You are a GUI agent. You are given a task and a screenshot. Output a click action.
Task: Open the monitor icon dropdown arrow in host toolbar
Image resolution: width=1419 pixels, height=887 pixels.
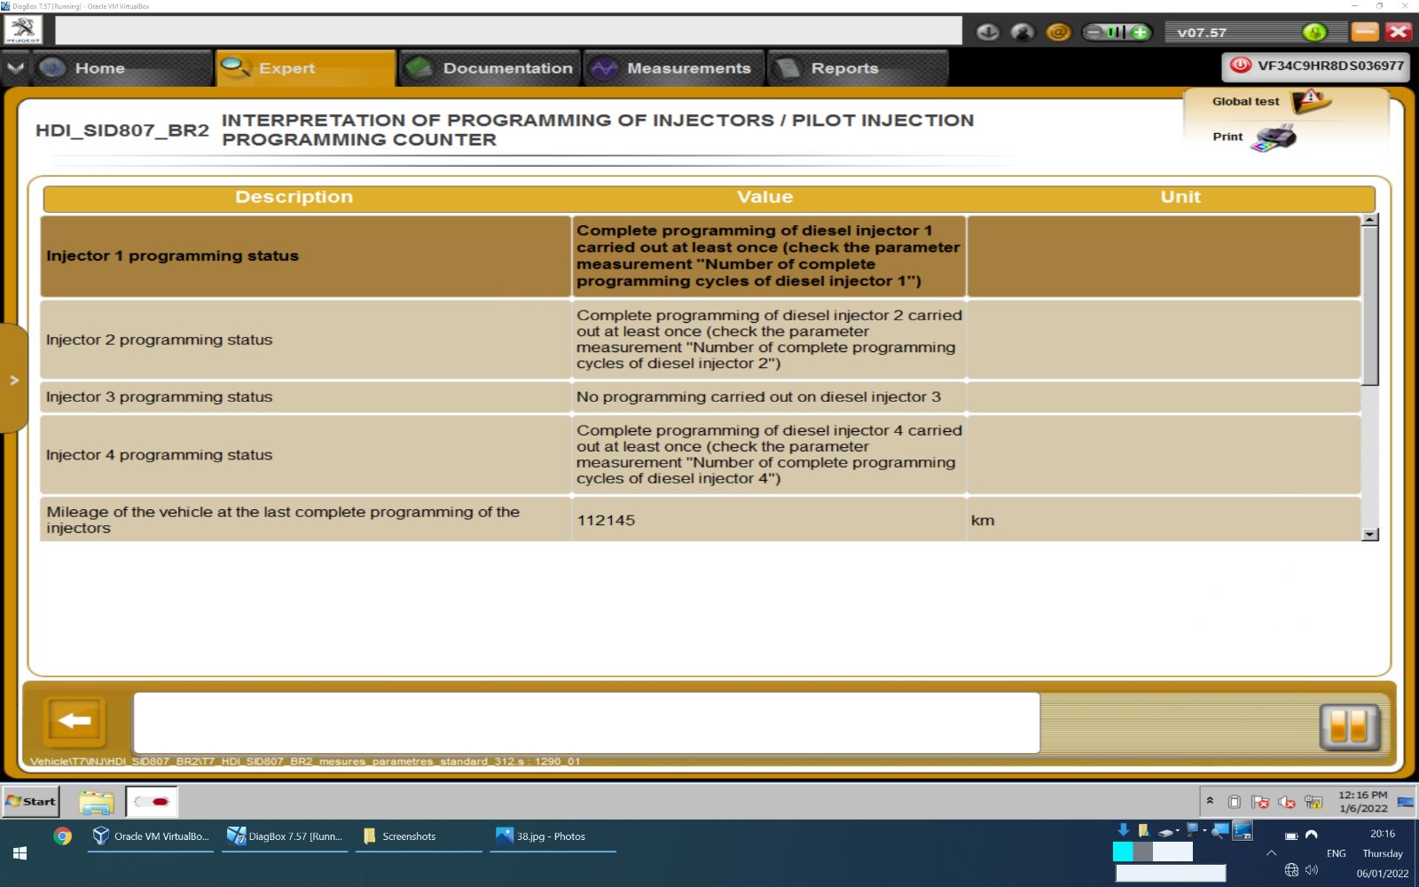[1204, 831]
